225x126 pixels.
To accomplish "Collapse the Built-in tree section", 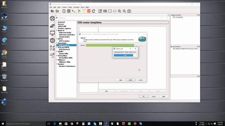I will [57, 30].
